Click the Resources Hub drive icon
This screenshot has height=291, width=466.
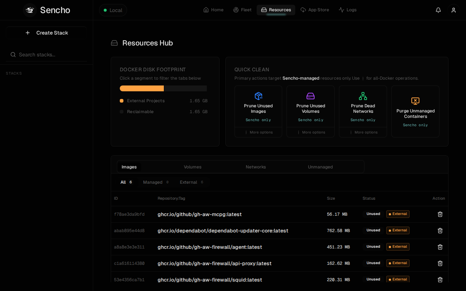pyautogui.click(x=114, y=43)
